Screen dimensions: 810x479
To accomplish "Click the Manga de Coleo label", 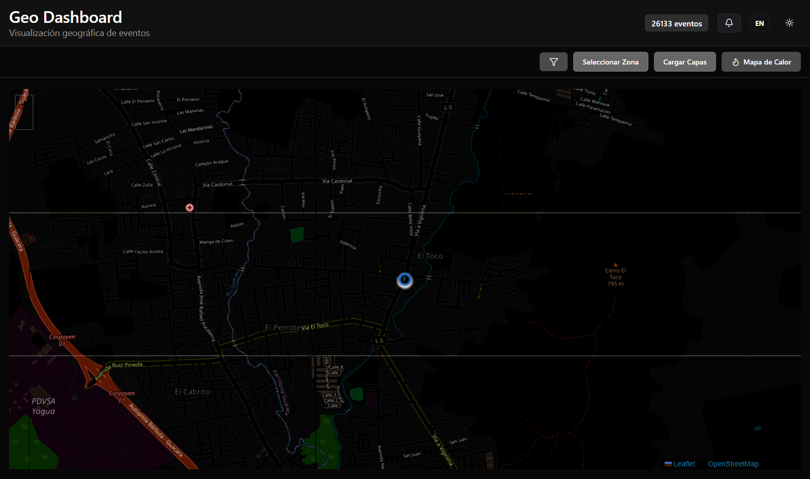I will [x=216, y=241].
